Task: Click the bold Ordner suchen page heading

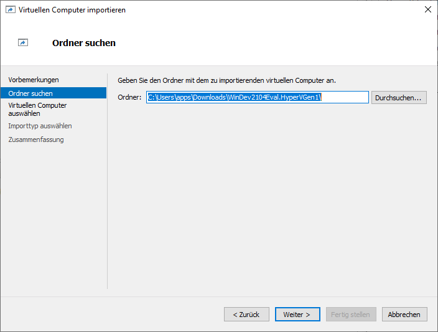Action: (x=84, y=43)
